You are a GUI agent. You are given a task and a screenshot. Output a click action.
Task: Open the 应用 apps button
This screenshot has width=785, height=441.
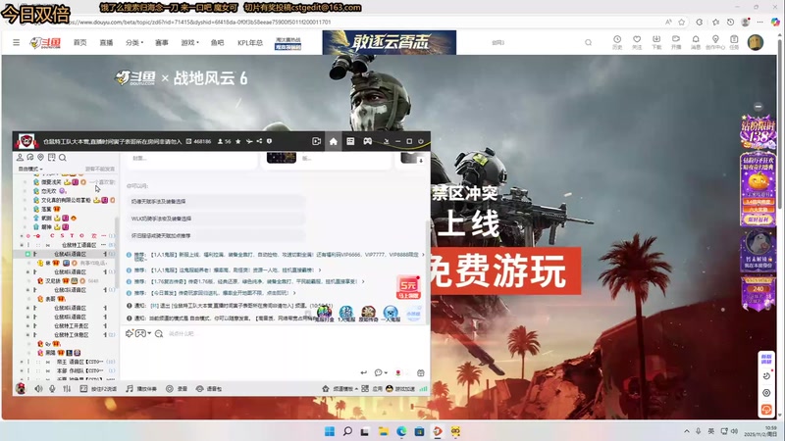point(373,388)
